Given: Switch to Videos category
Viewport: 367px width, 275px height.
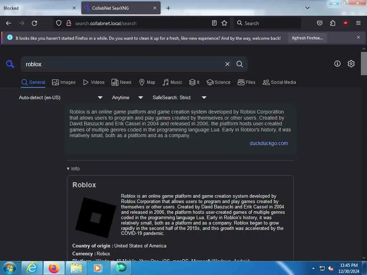Looking at the screenshot, I should coord(94,82).
